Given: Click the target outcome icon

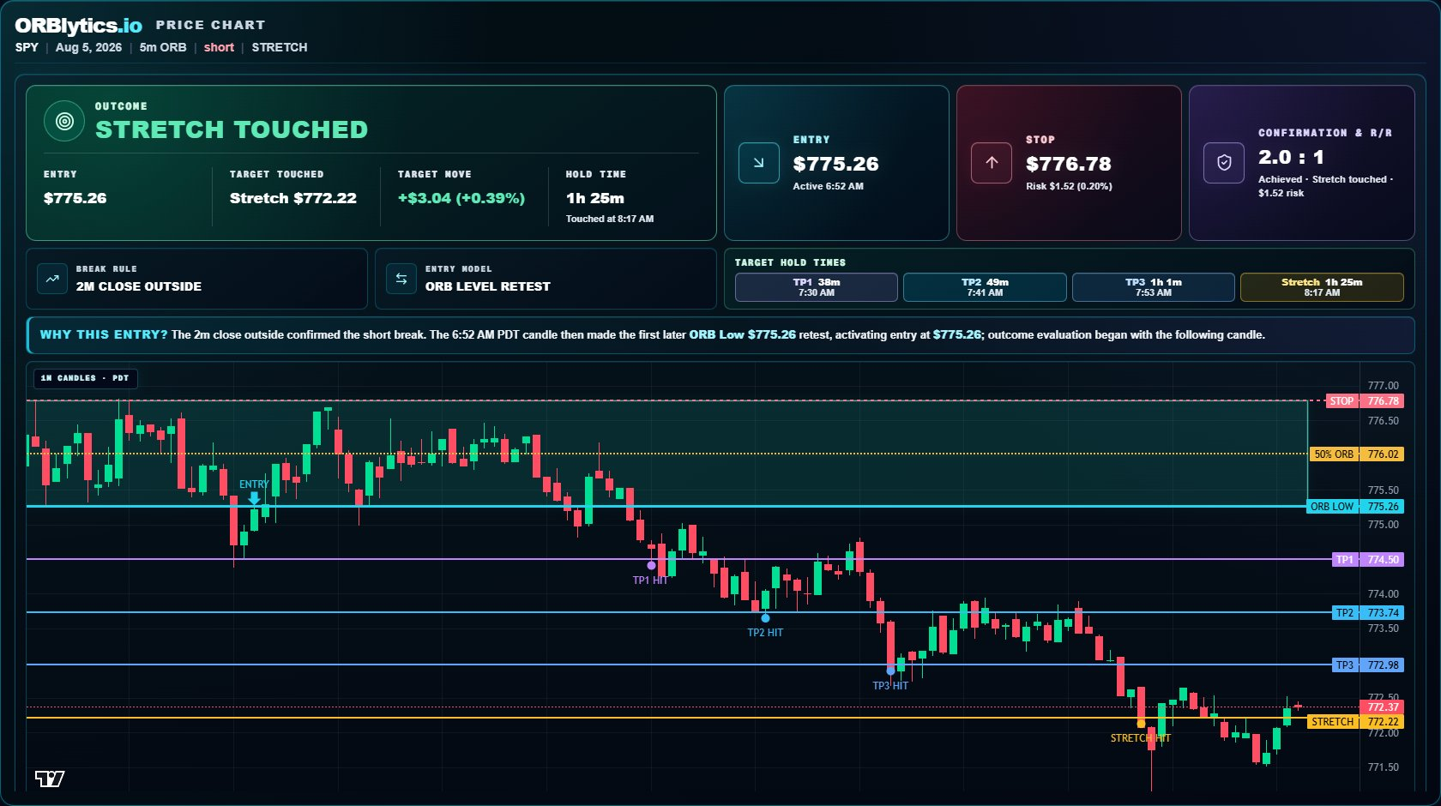Looking at the screenshot, I should click(x=64, y=122).
